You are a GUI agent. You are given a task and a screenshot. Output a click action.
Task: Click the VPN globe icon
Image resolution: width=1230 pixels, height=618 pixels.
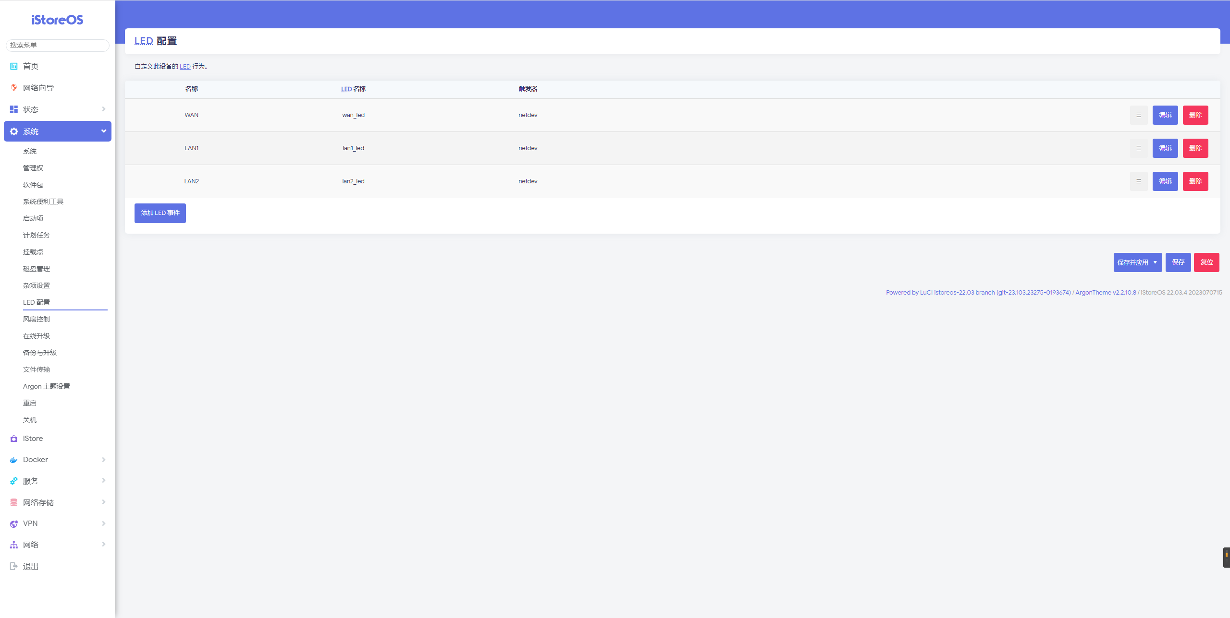(x=14, y=523)
